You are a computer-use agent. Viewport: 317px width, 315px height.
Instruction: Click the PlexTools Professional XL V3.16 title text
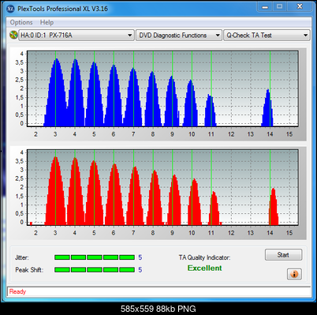pos(62,9)
